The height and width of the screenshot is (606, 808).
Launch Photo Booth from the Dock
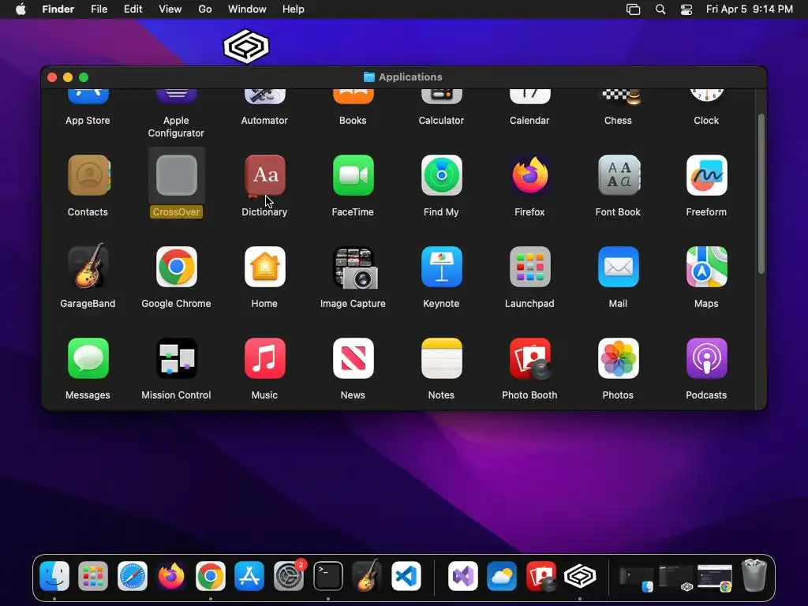pyautogui.click(x=541, y=575)
